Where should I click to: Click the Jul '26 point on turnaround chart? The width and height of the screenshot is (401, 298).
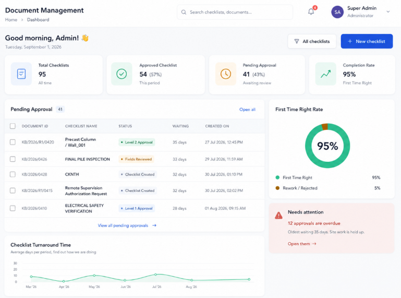[155, 275]
